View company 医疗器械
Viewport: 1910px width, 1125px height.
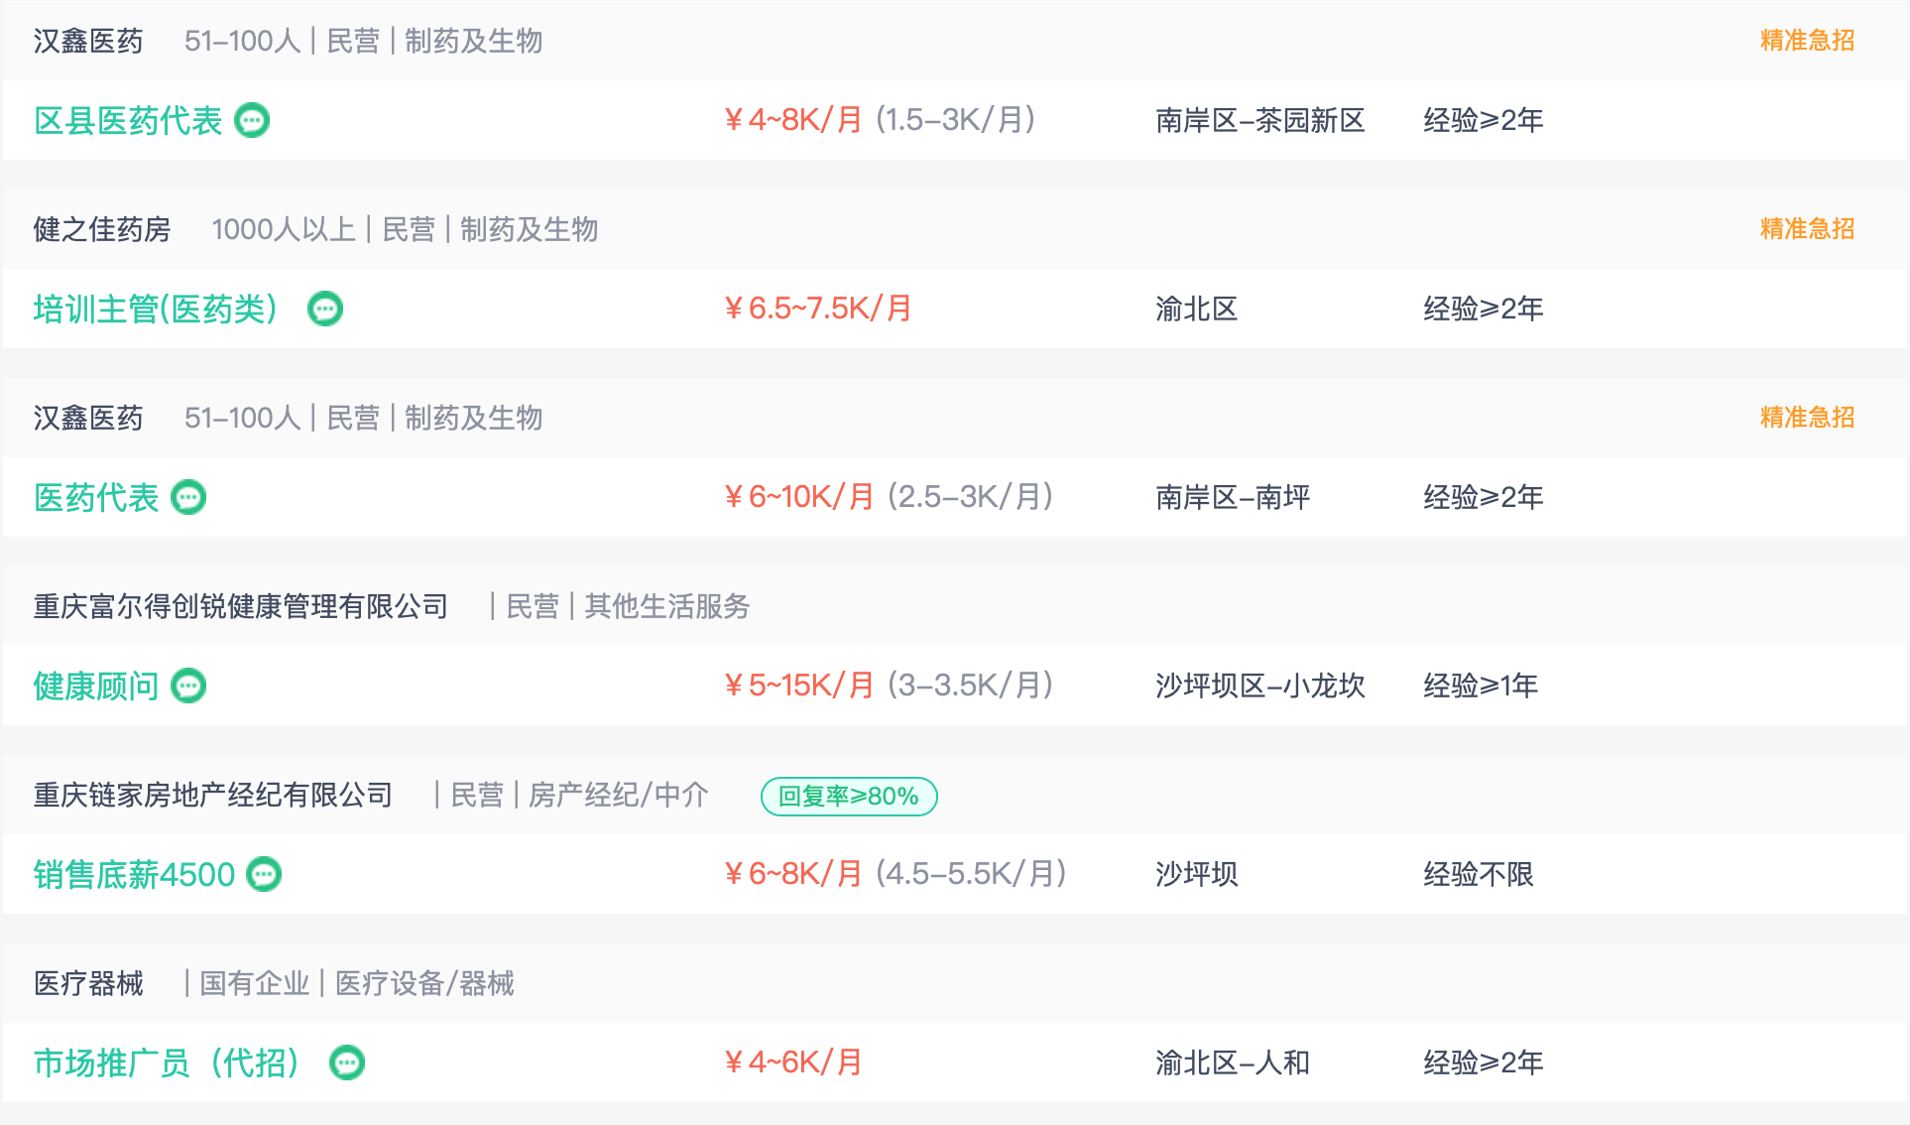pos(88,983)
